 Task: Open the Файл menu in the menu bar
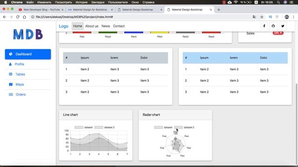click(30, 2)
